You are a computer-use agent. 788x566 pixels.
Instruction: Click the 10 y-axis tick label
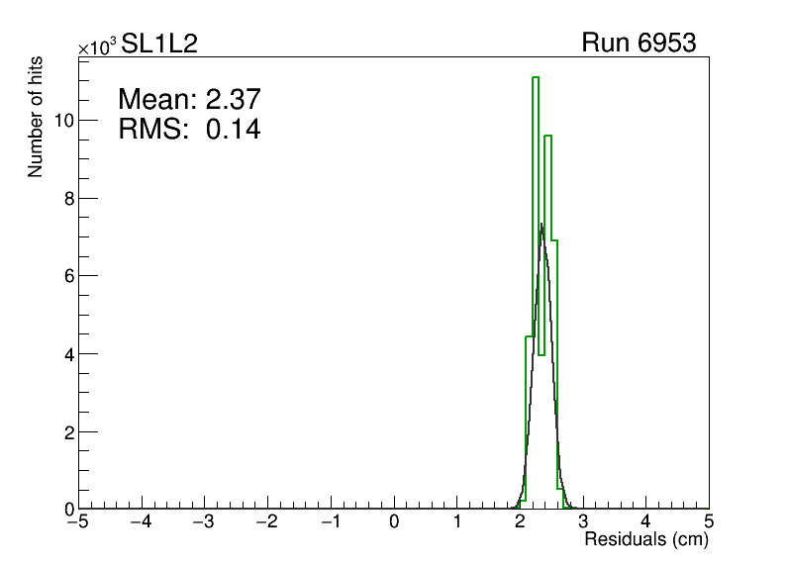(65, 121)
